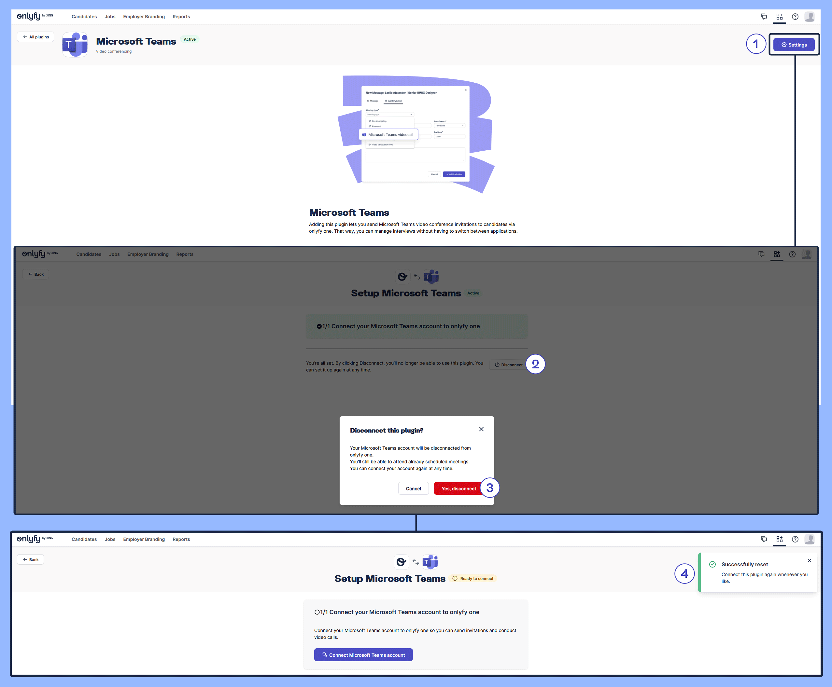Open Reports in bottom screen navigation
Image resolution: width=832 pixels, height=687 pixels.
[x=181, y=539]
